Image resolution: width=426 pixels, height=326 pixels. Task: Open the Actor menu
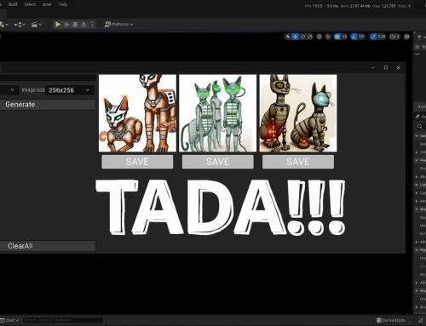pyautogui.click(x=47, y=4)
